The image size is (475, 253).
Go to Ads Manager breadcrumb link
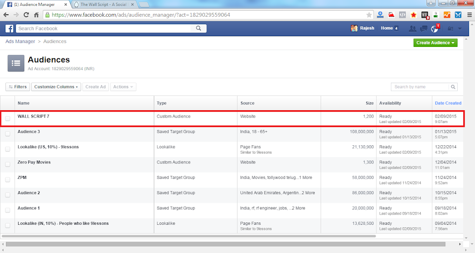(x=20, y=42)
